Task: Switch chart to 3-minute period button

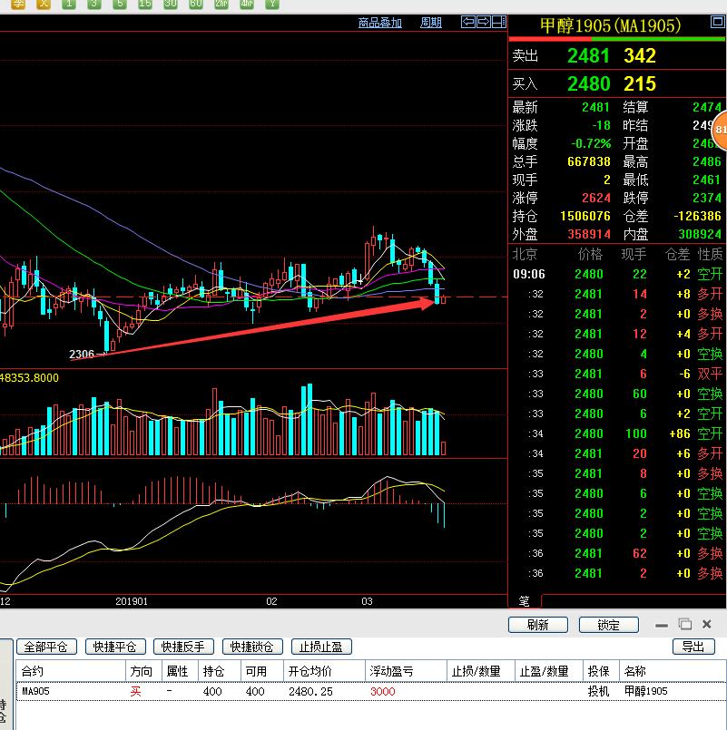Action: coord(94,5)
